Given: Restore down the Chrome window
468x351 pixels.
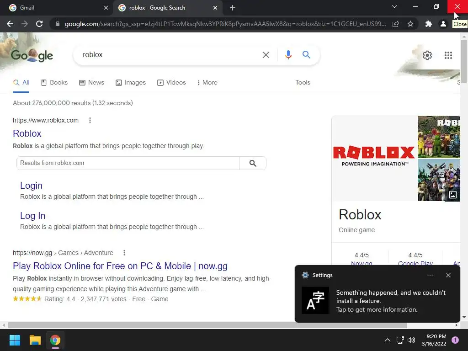Looking at the screenshot, I should pos(436,6).
